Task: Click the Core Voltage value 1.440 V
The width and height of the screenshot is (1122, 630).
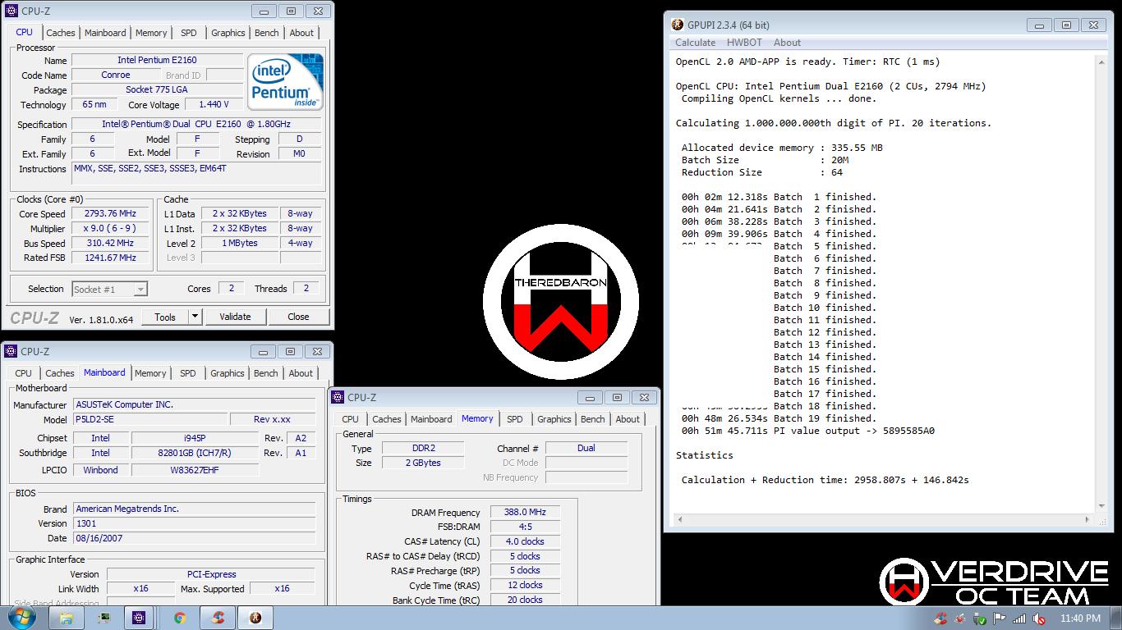Action: coord(213,104)
